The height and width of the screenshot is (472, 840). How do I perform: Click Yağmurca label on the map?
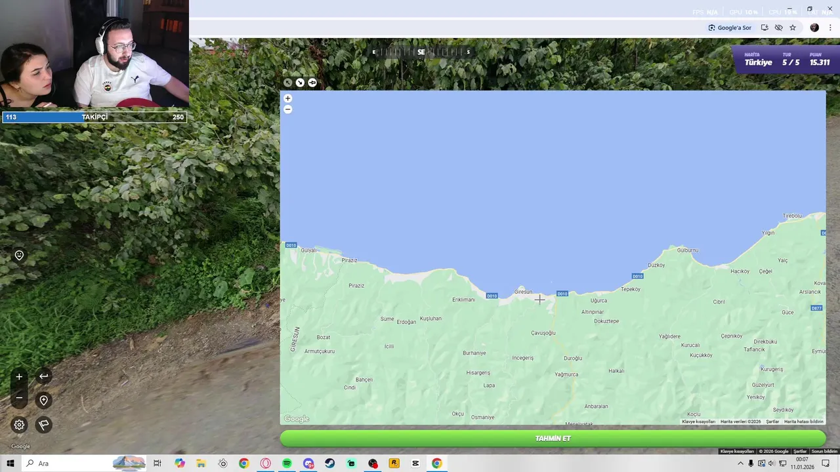click(x=566, y=374)
